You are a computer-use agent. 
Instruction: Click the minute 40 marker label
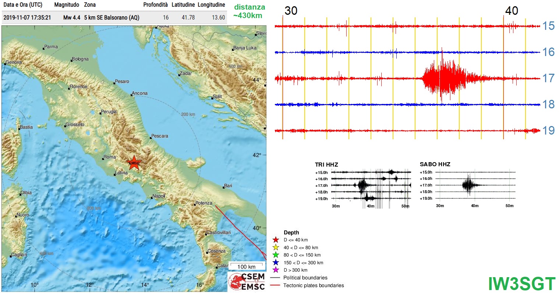pos(512,11)
